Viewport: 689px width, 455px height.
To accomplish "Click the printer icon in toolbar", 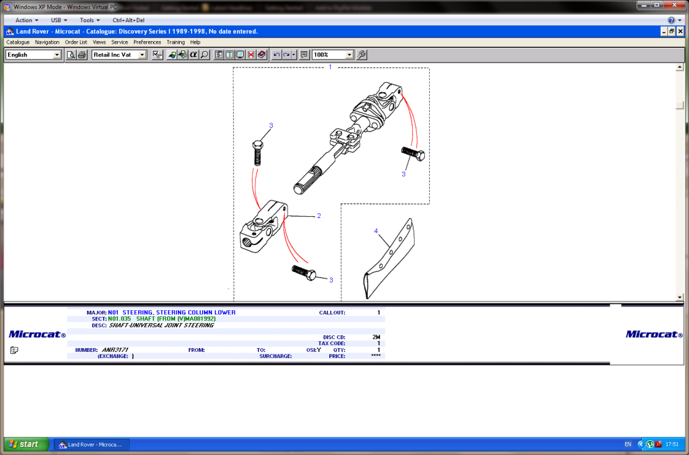I will click(82, 55).
